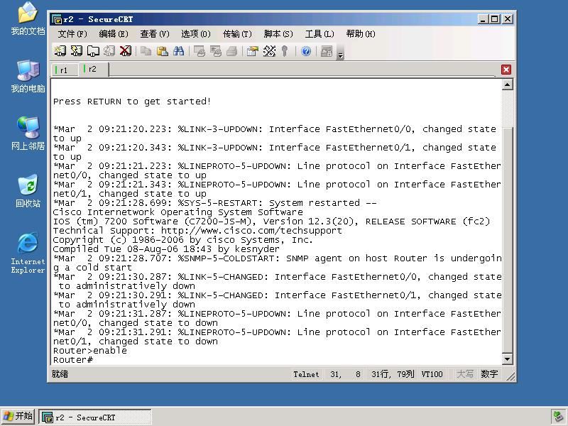
Task: Open 我的文档 desktop icon
Action: [x=28, y=18]
